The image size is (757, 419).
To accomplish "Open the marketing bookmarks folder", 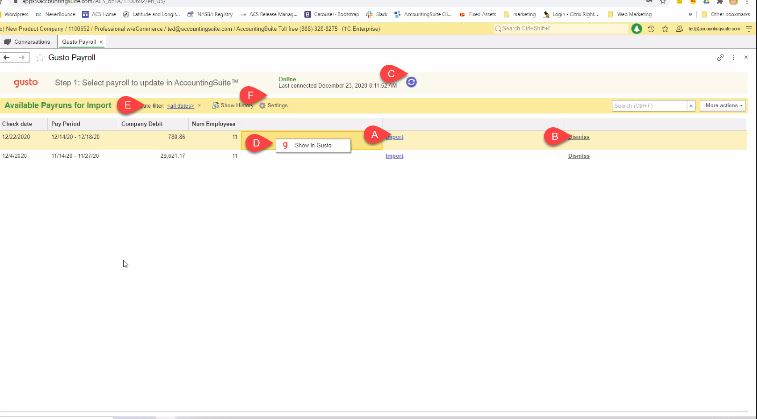I will (520, 14).
